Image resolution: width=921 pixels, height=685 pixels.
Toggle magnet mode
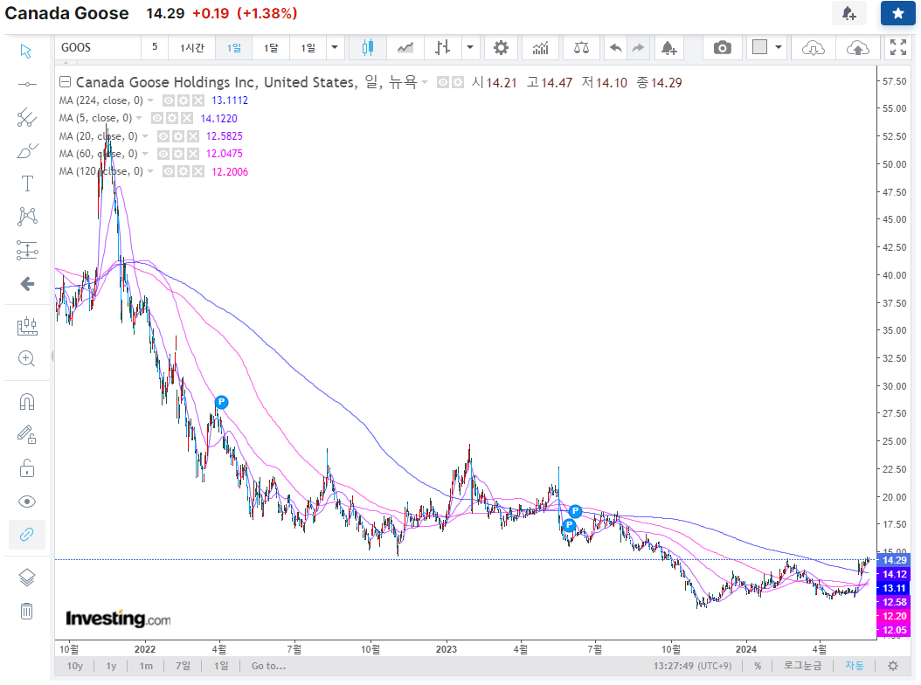pos(27,402)
